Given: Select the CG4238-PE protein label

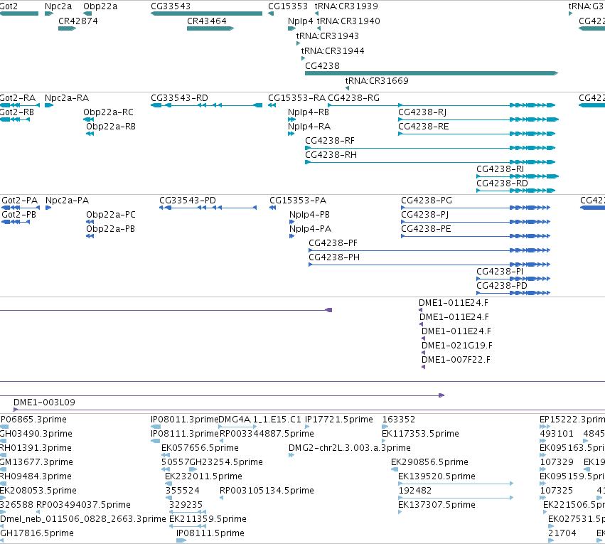Looking at the screenshot, I should click(427, 229).
